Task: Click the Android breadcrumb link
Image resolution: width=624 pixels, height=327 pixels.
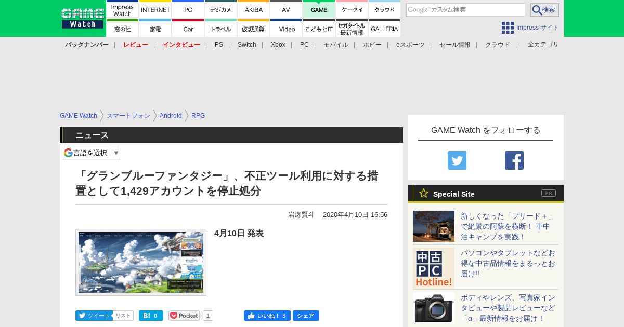Action: click(x=171, y=116)
